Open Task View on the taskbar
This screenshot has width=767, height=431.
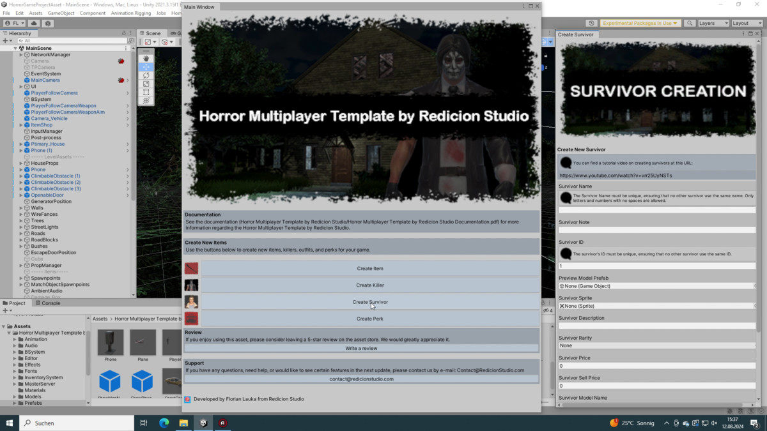[144, 423]
